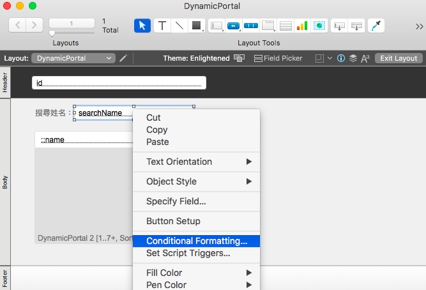This screenshot has height=290, width=426.
Task: Select the ::name portal field
Action: pos(84,140)
